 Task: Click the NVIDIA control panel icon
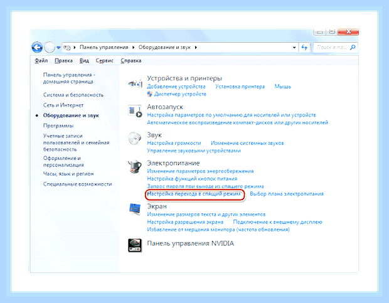coord(135,245)
